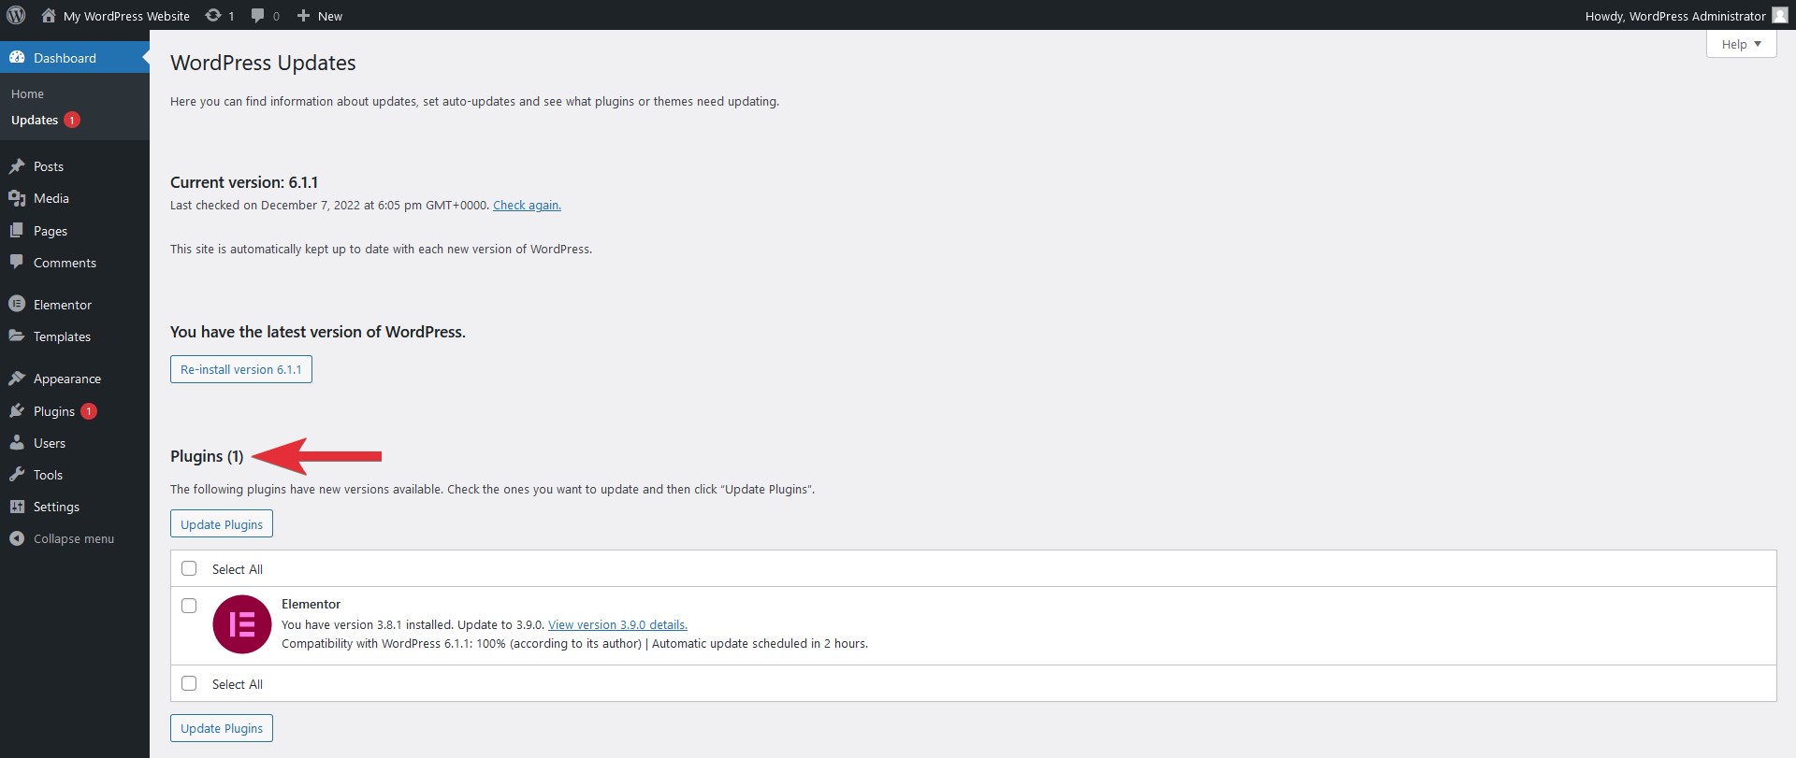Go to Home submenu item

pos(27,93)
